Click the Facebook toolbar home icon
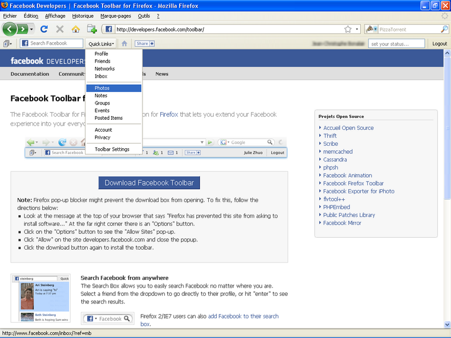Image resolution: width=451 pixels, height=338 pixels. click(124, 43)
